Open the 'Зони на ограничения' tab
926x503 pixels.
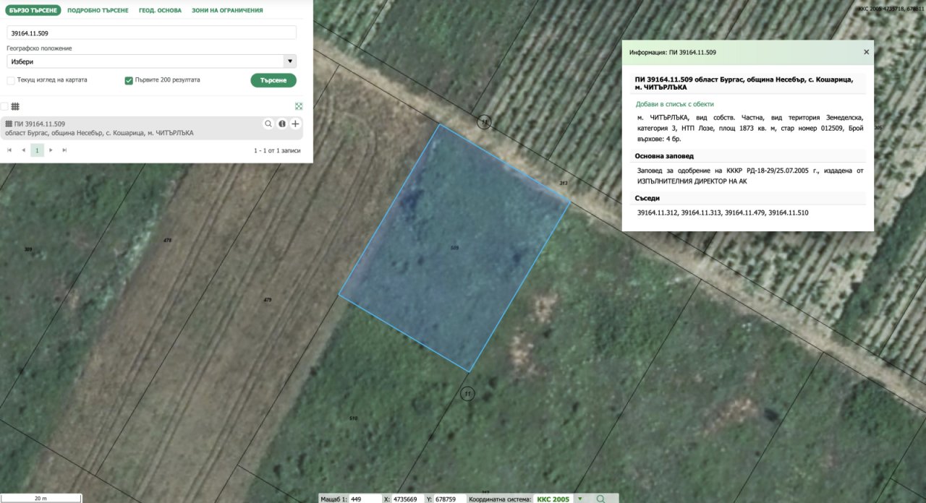[227, 11]
